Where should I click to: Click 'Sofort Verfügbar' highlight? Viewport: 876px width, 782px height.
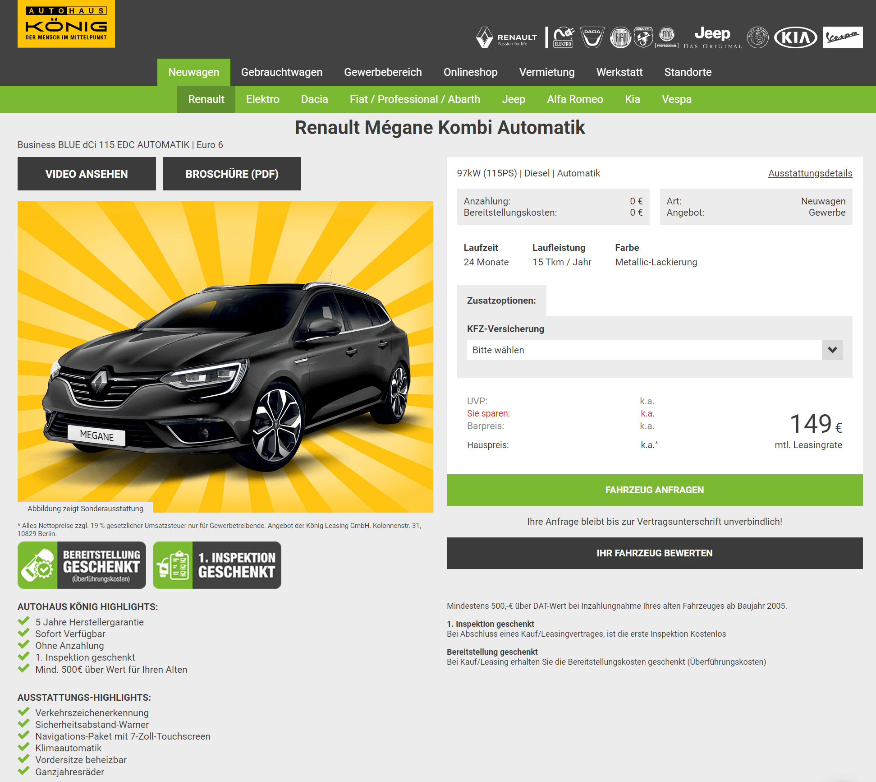70,634
